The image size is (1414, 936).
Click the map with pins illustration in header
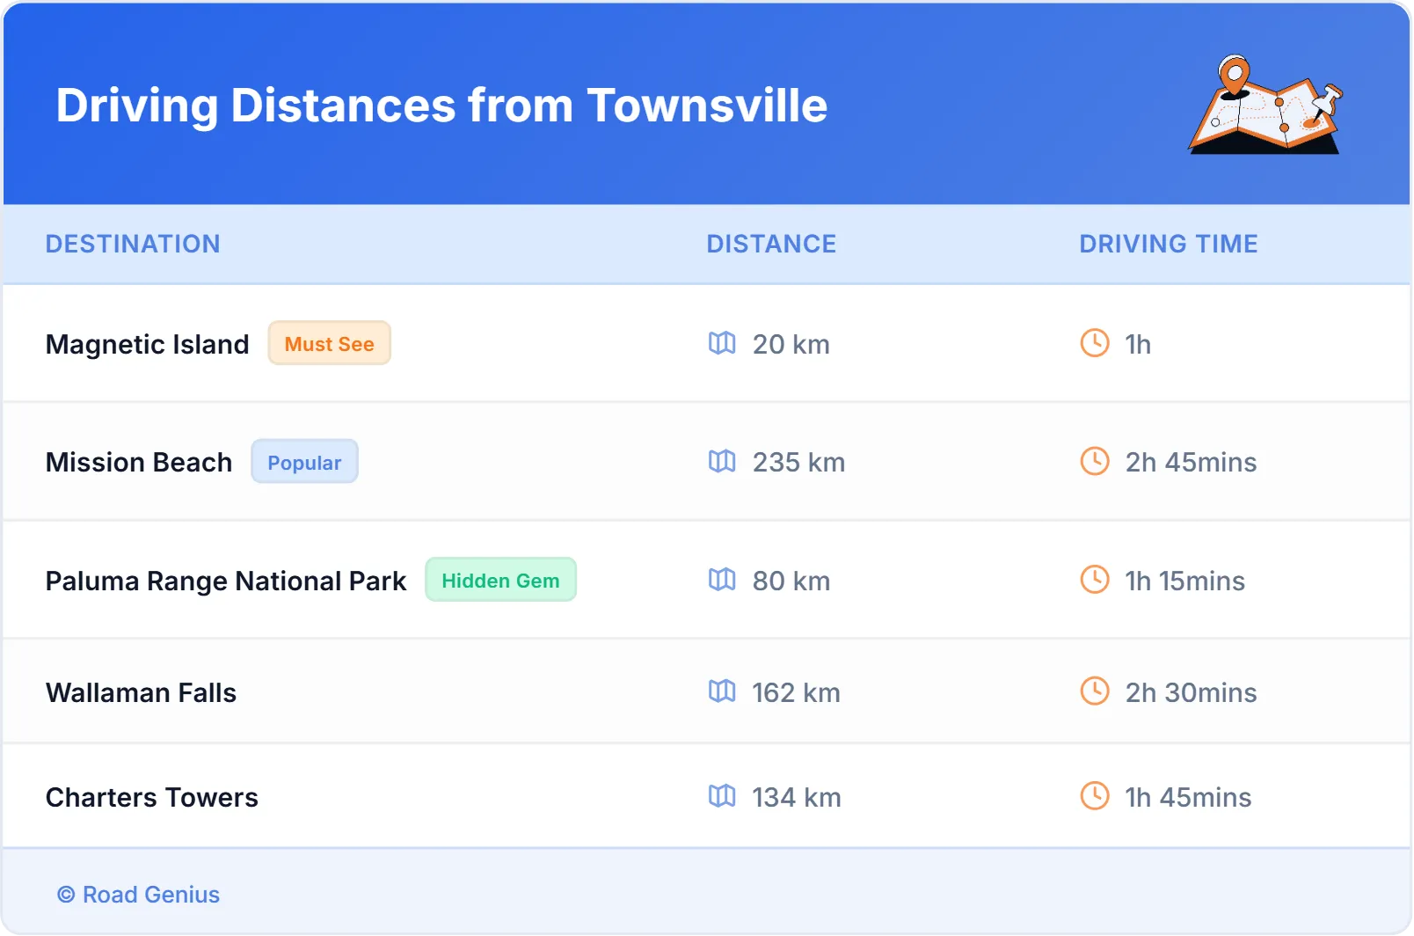[1265, 104]
